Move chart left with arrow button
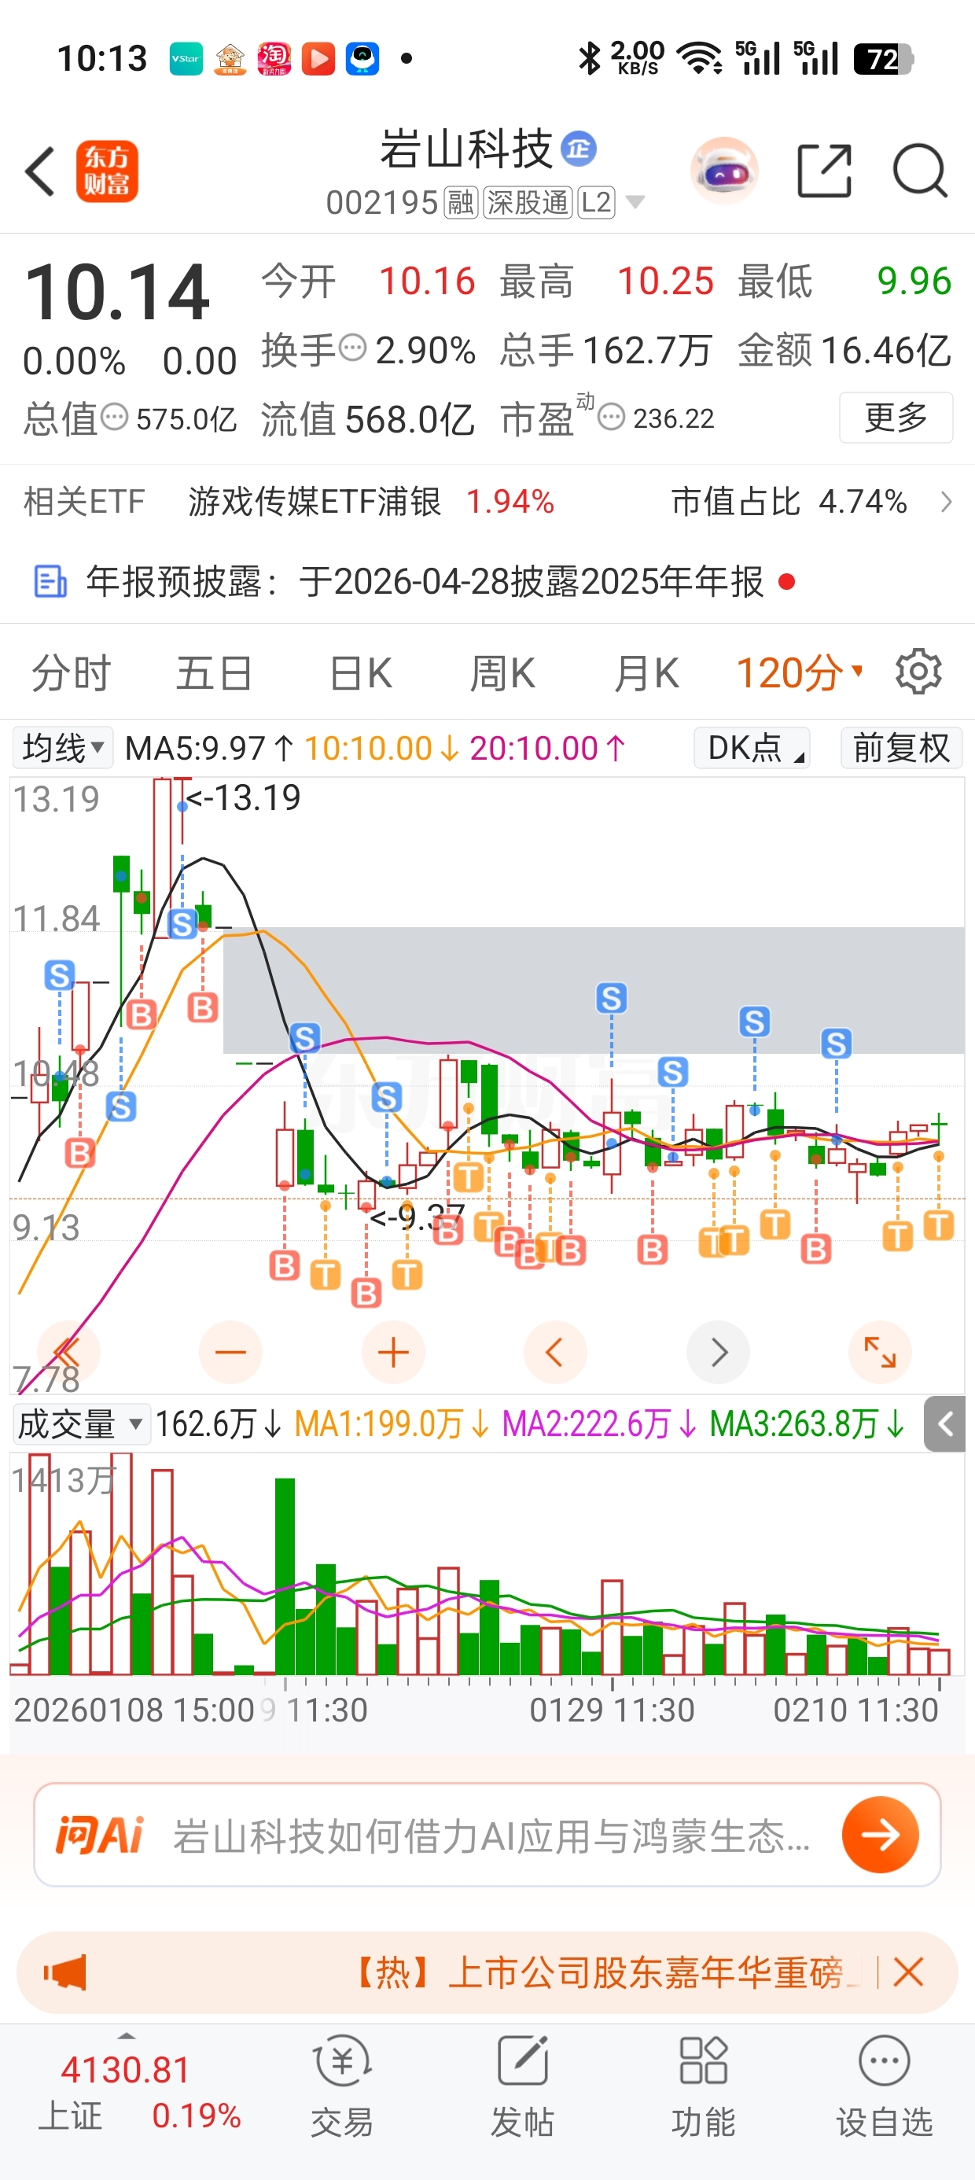 tap(555, 1353)
